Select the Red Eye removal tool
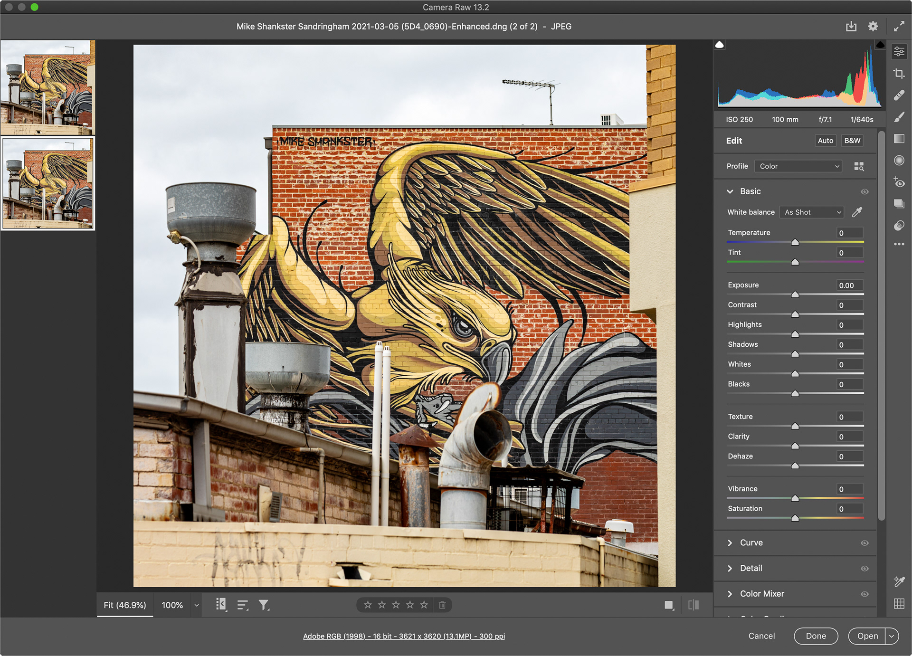 (899, 182)
